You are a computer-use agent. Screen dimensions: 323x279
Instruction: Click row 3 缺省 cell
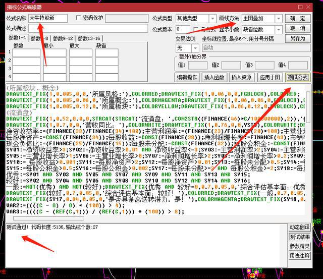[x=106, y=70]
